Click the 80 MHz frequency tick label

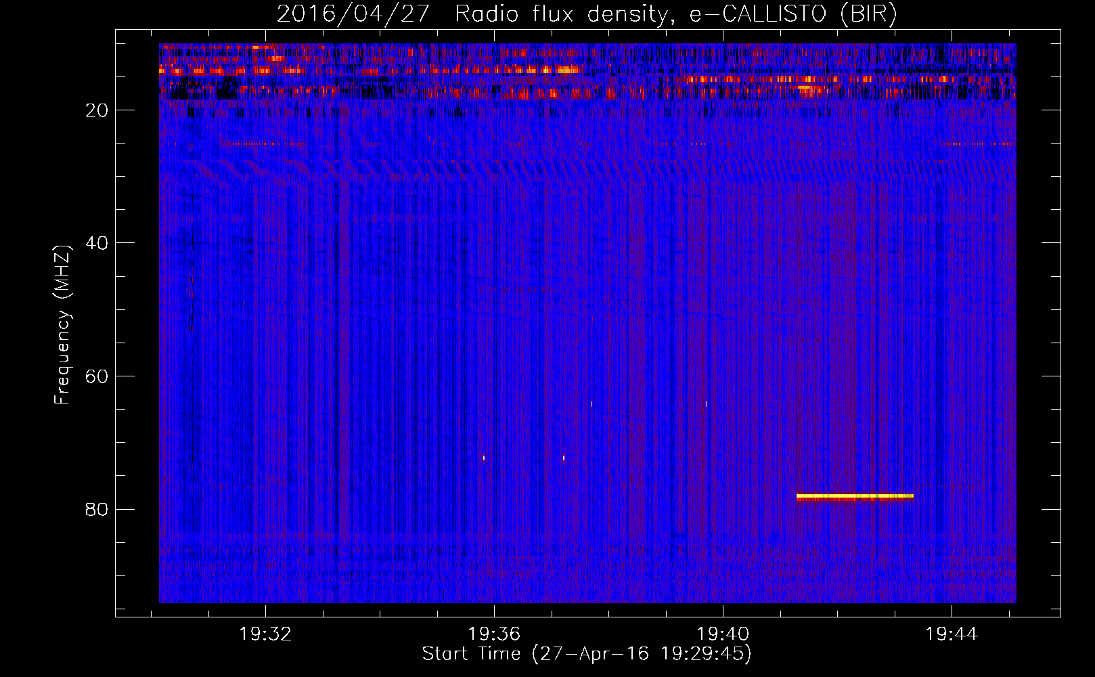pos(97,509)
